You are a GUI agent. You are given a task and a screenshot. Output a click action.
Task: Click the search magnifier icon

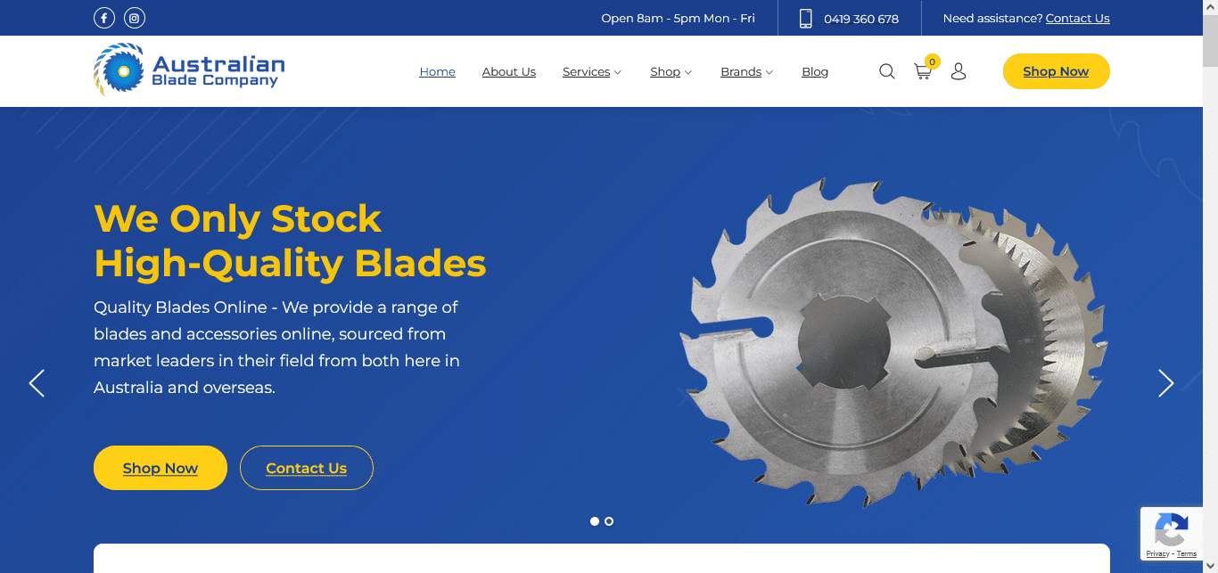(x=886, y=71)
